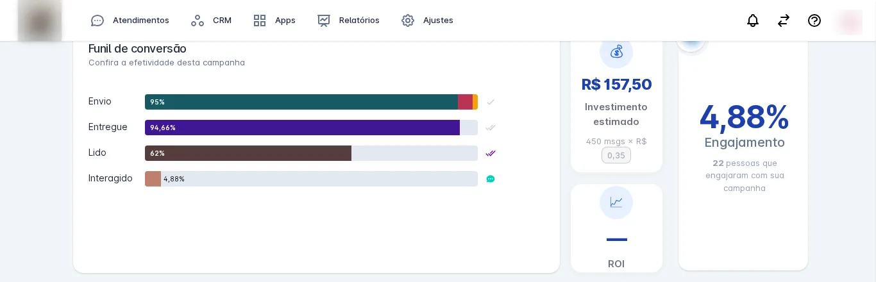Click the CRM nodes icon
This screenshot has height=282, width=876.
tap(198, 21)
